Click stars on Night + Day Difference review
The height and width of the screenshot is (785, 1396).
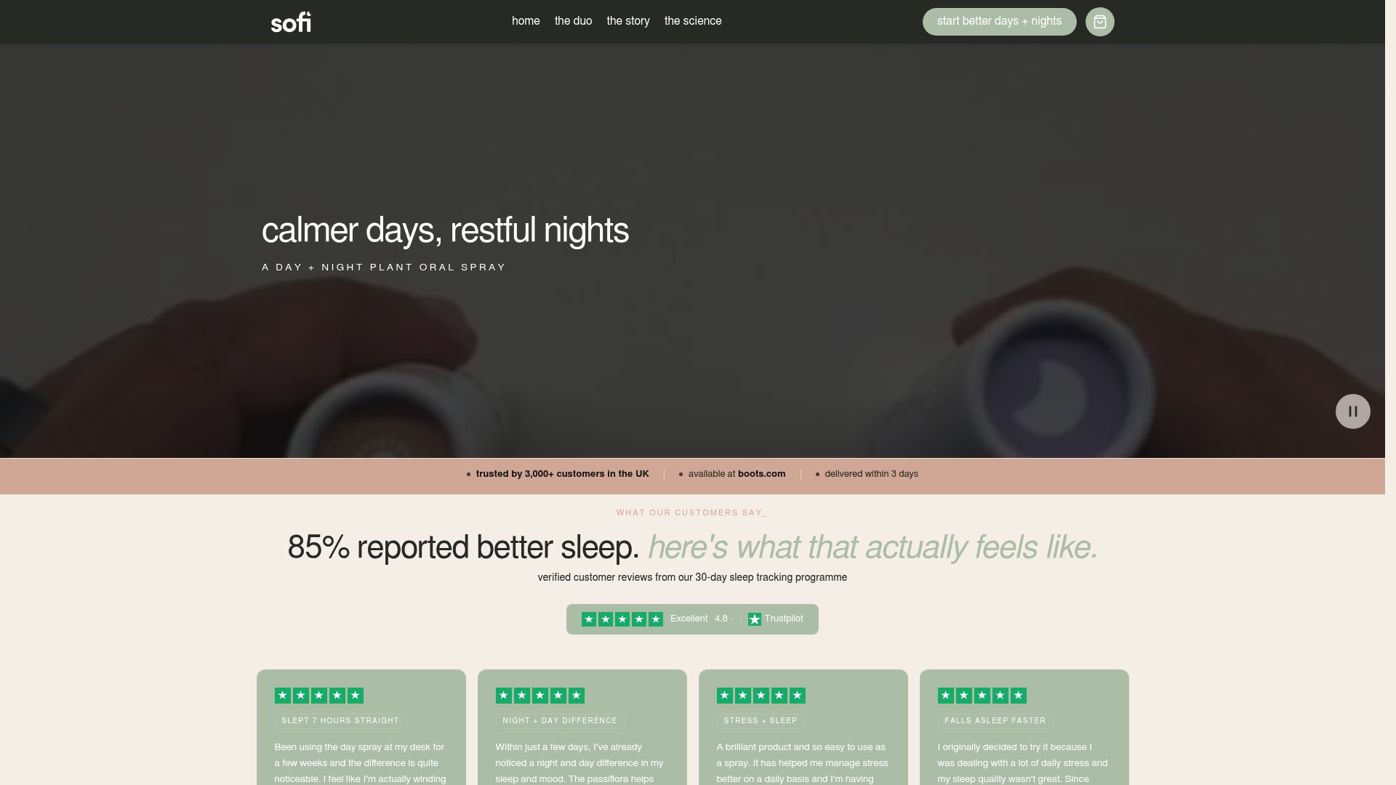point(539,696)
